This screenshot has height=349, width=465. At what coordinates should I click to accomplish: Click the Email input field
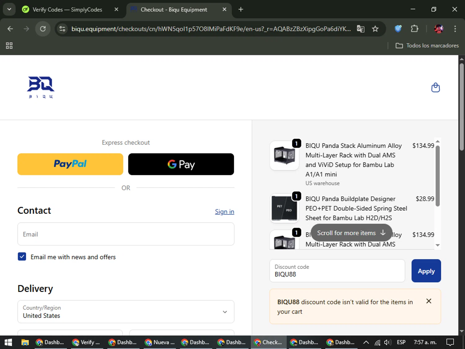(126, 234)
